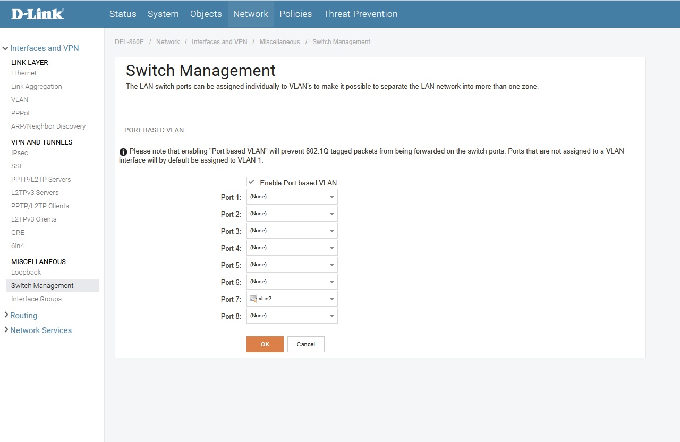Collapse the Interfaces and VPN chevron
Screen dimensions: 680x442
pos(5,48)
